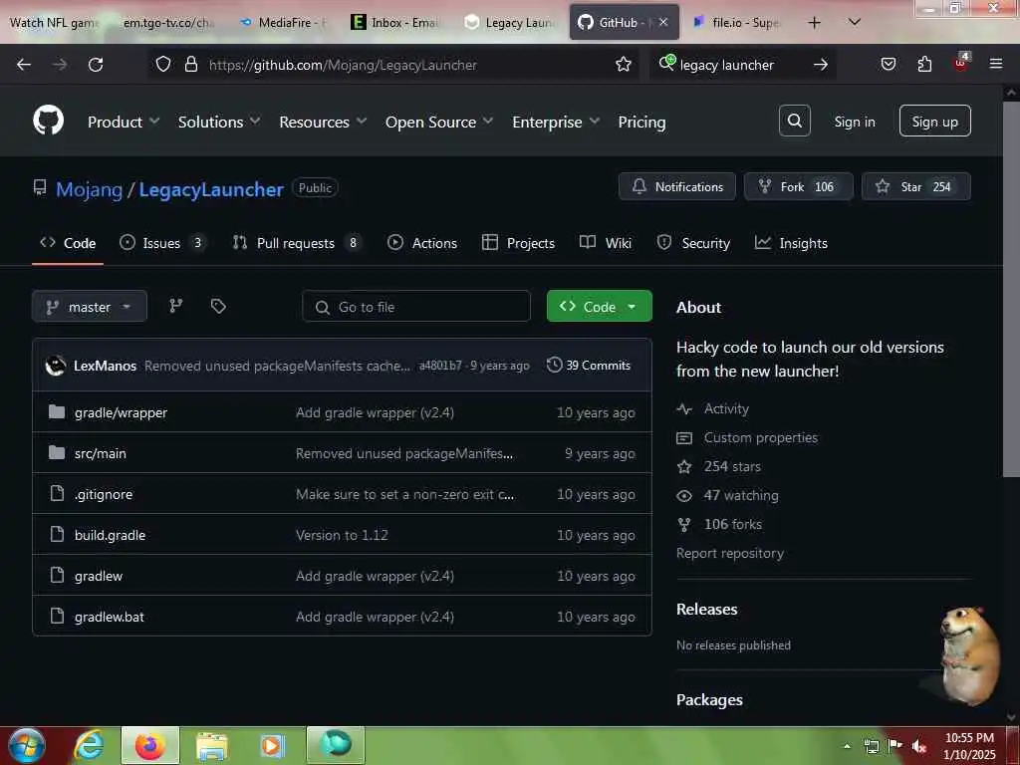Expand the Open Source menu
The image size is (1020, 765).
pyautogui.click(x=439, y=122)
